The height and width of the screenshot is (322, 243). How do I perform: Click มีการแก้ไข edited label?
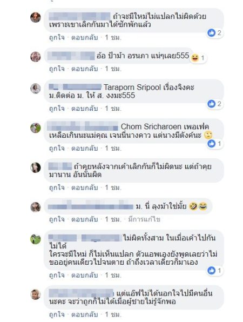pyautogui.click(x=144, y=219)
